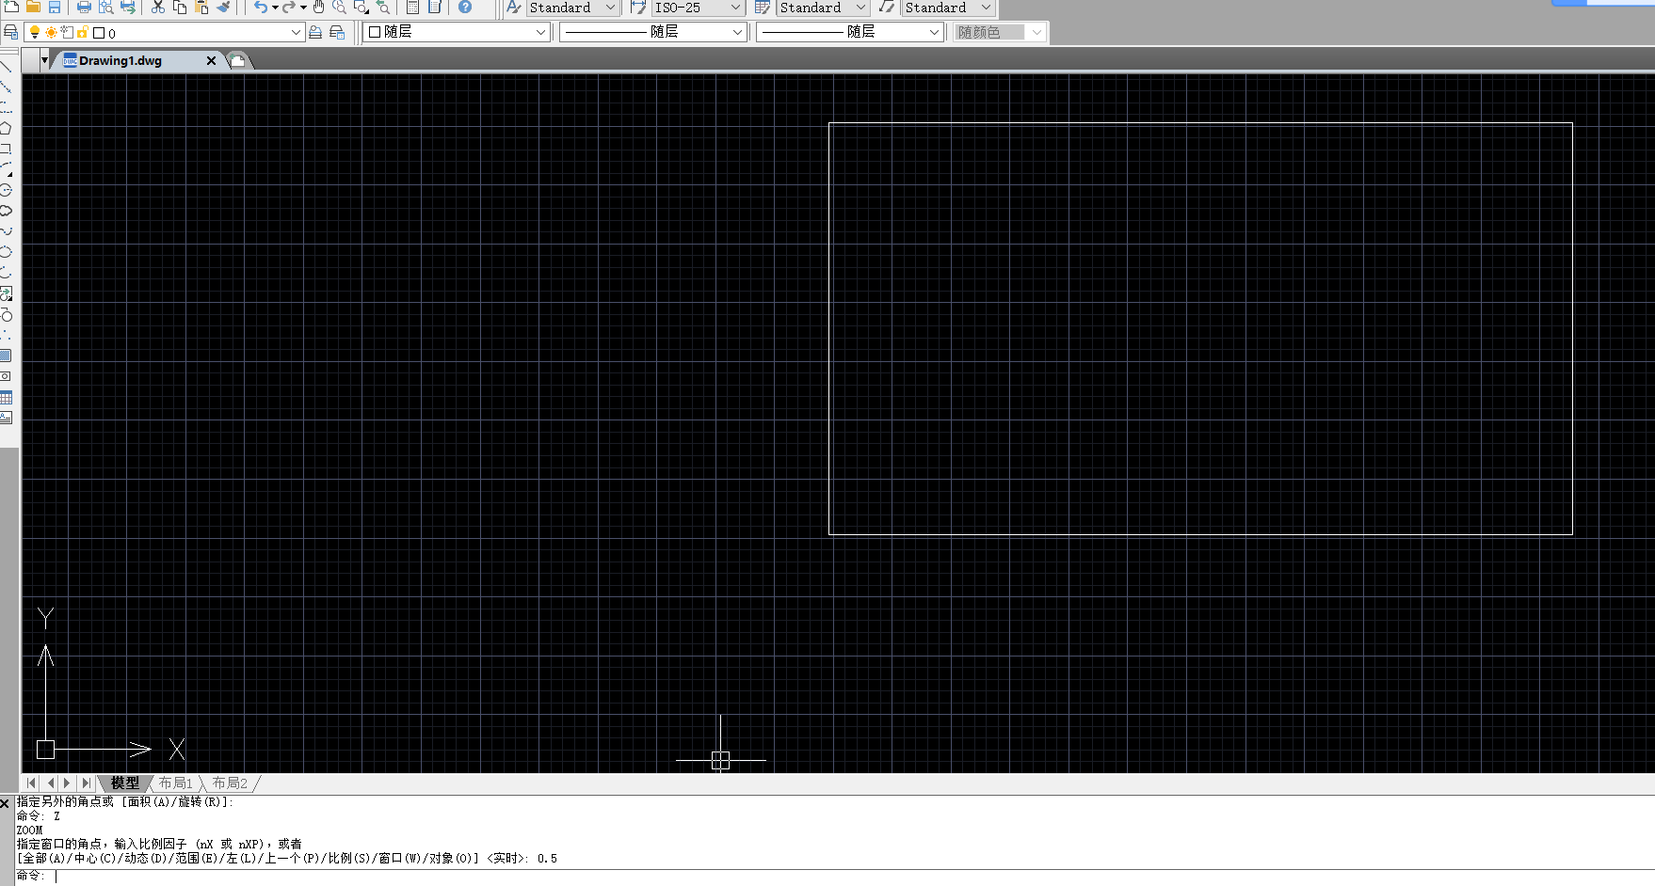
Task: Toggle layer 0 lock padlock
Action: 82,33
